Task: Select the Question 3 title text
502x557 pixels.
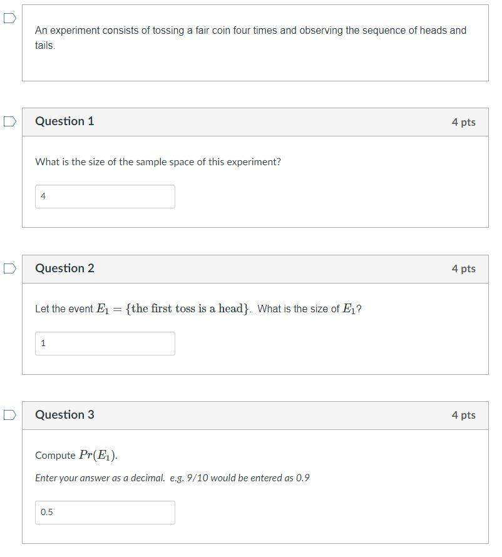Action: [64, 414]
